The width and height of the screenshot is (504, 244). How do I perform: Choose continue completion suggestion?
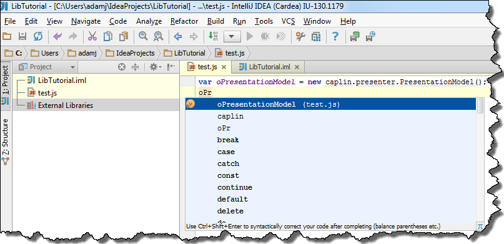pos(331,187)
